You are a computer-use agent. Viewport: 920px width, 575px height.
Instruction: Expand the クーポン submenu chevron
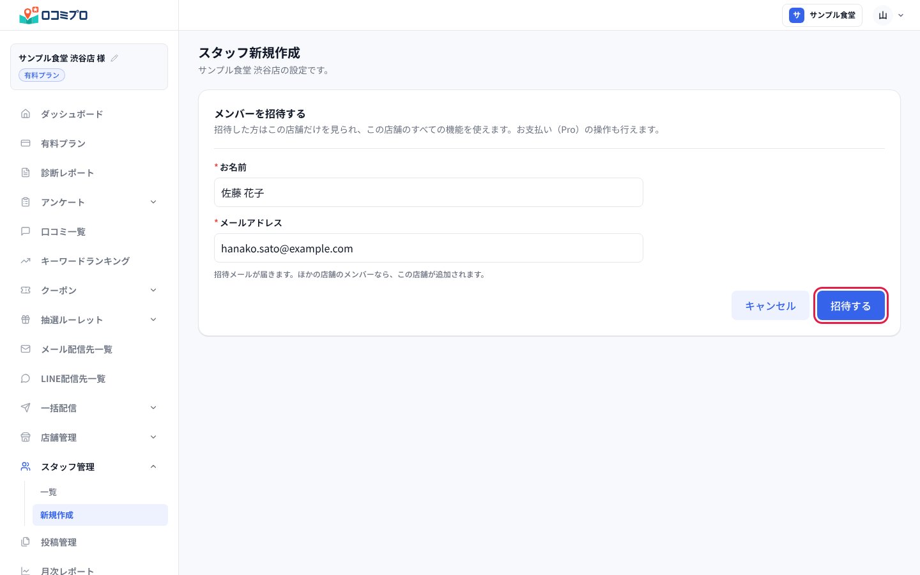pos(153,290)
